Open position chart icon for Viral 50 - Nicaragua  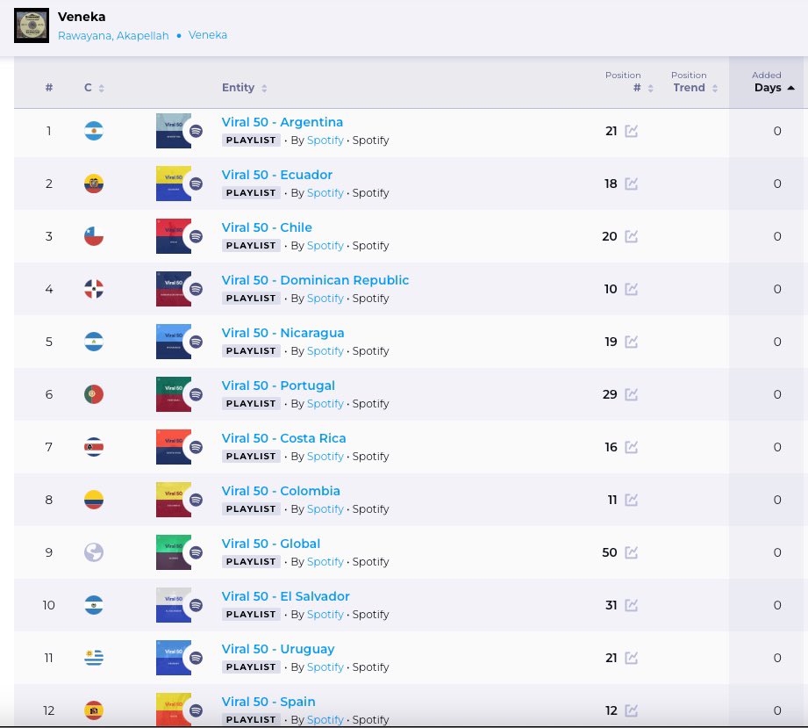[632, 342]
